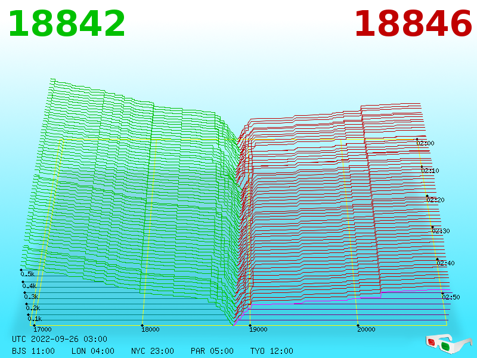Click the 02:00 time axis marker
Viewport: 477px width, 358px height.
[x=425, y=143]
